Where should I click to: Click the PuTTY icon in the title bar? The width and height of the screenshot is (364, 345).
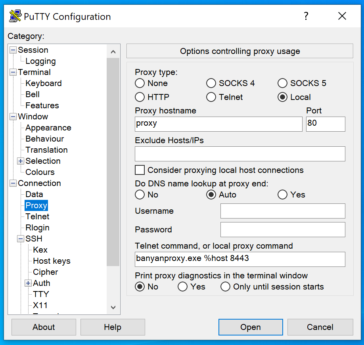[15, 16]
